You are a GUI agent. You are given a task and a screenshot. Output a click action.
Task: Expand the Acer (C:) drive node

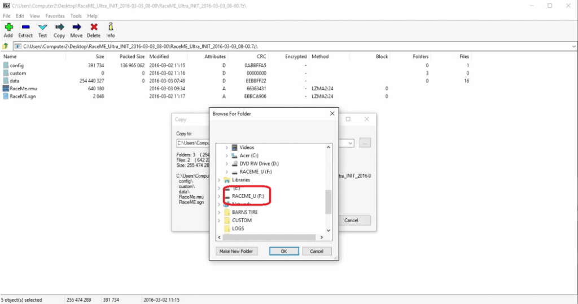227,156
